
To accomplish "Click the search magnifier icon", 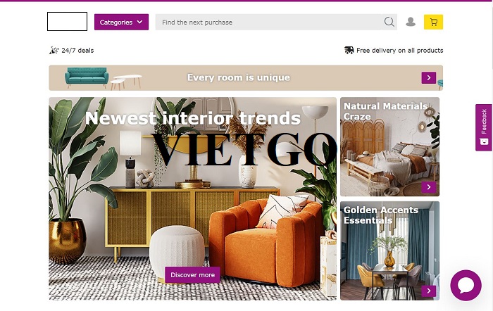I will tap(389, 22).
